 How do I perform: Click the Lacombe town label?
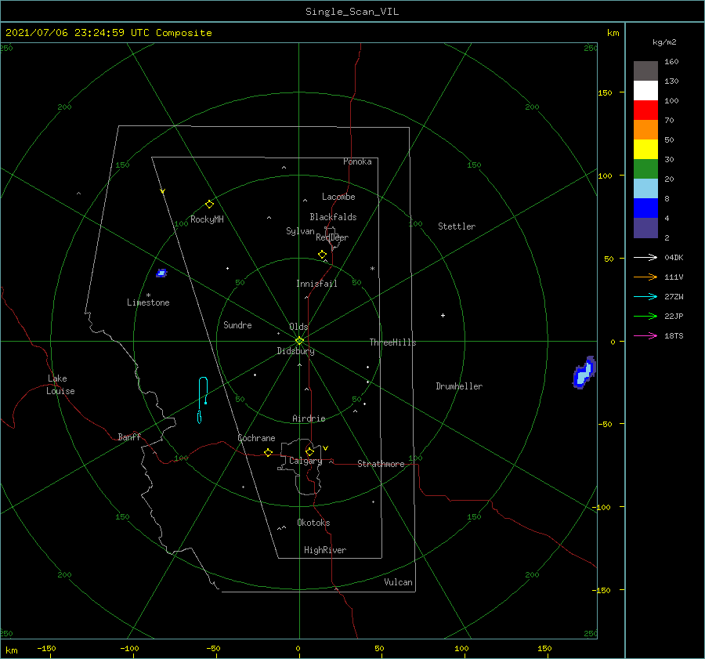[x=338, y=197]
